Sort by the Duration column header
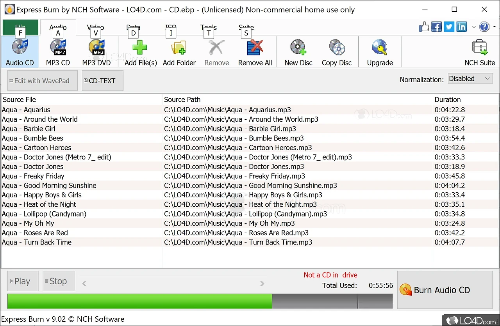500x326 pixels. (466, 99)
